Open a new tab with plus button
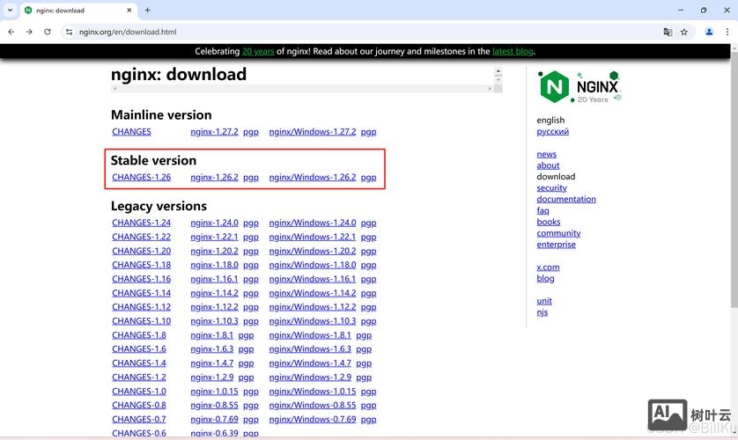738x440 pixels. [x=147, y=10]
